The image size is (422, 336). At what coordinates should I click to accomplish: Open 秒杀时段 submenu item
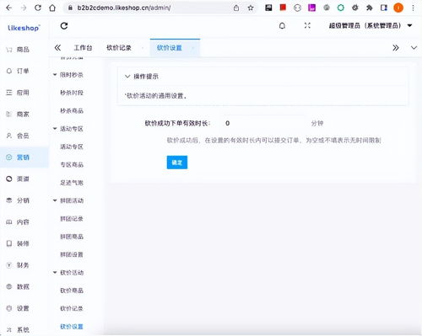point(72,93)
